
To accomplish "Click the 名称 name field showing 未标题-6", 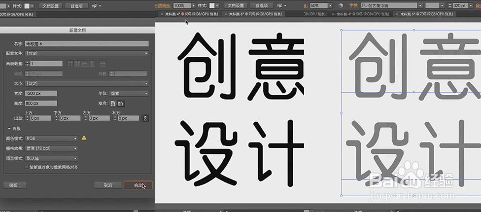I will click(87, 43).
